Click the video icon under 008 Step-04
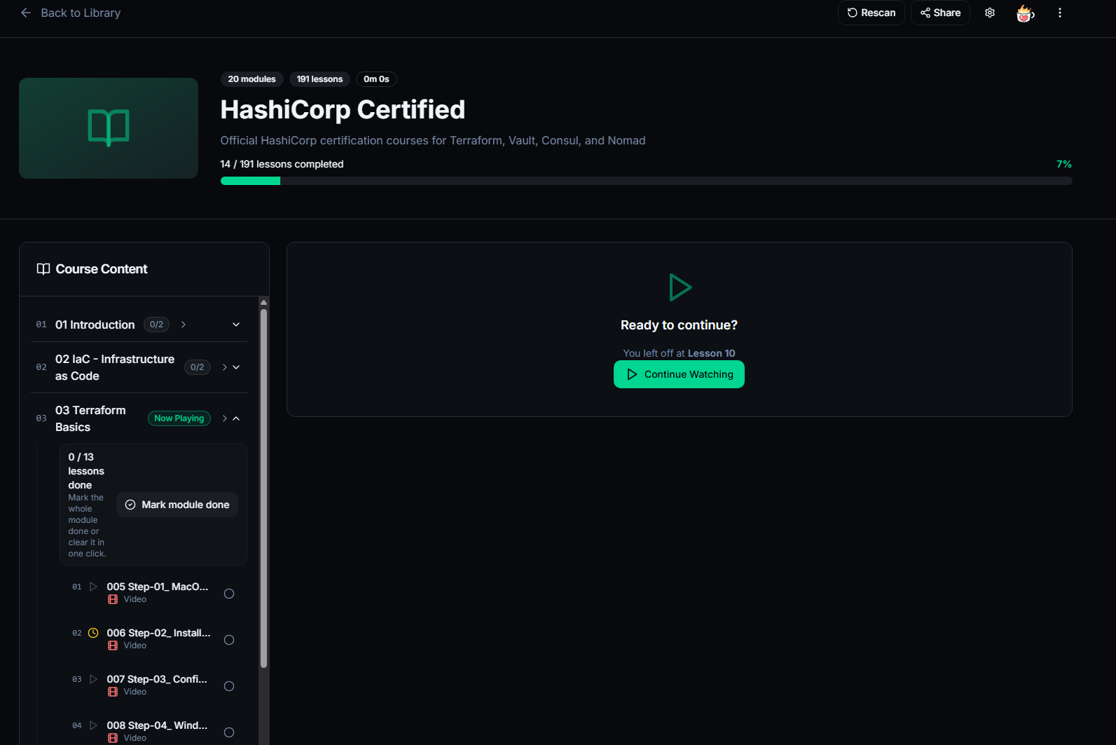1116x745 pixels. coord(113,738)
